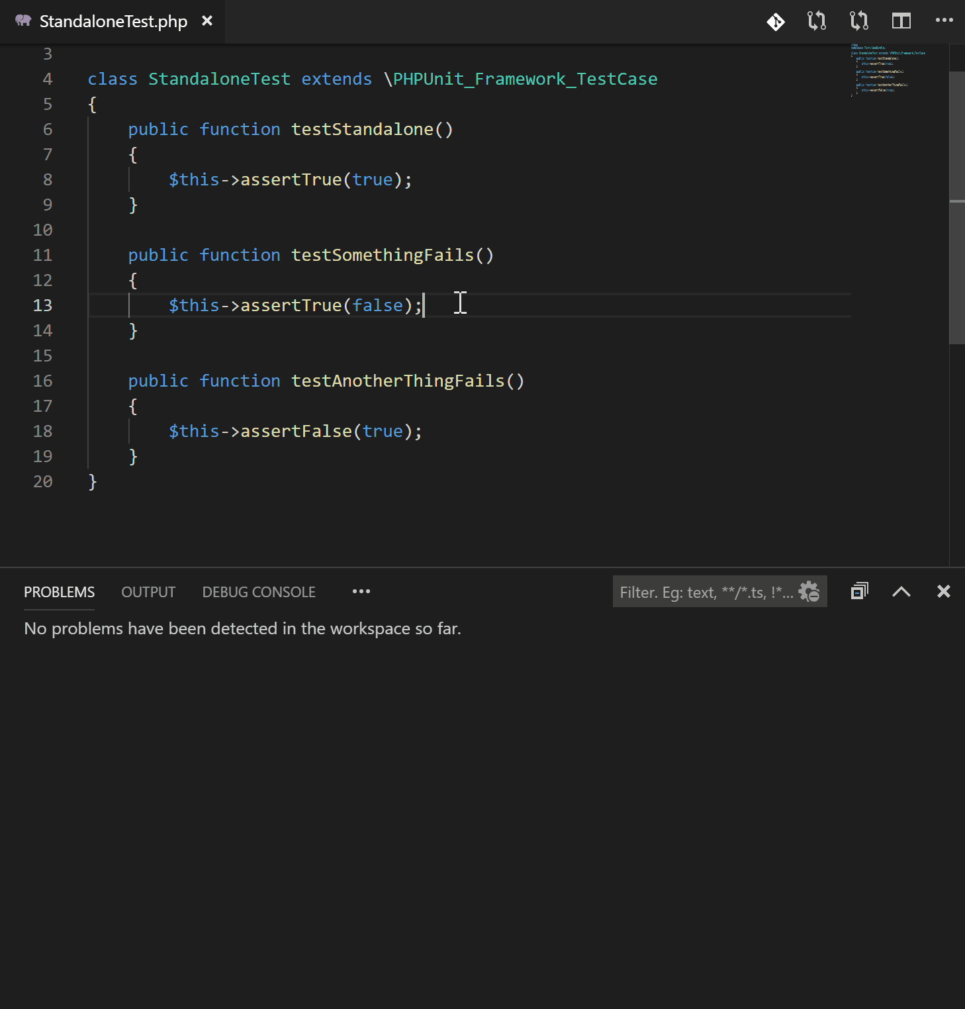Viewport: 965px width, 1009px height.
Task: Click the extends keyword
Action: [336, 79]
